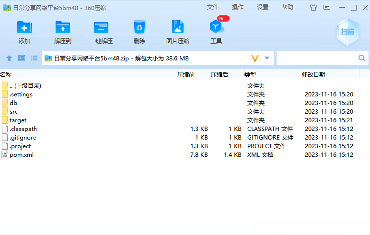Click the "7.8 KB" size of pom.xml
Image resolution: width=370 pixels, height=235 pixels.
[199, 155]
